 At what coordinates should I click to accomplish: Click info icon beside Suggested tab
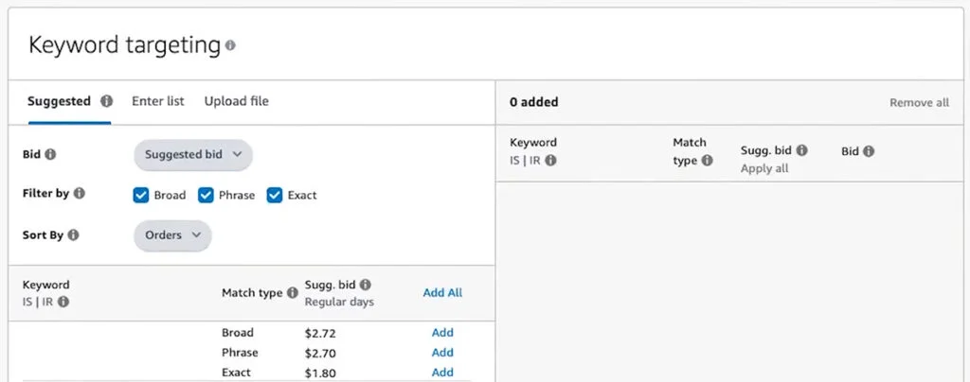(106, 101)
